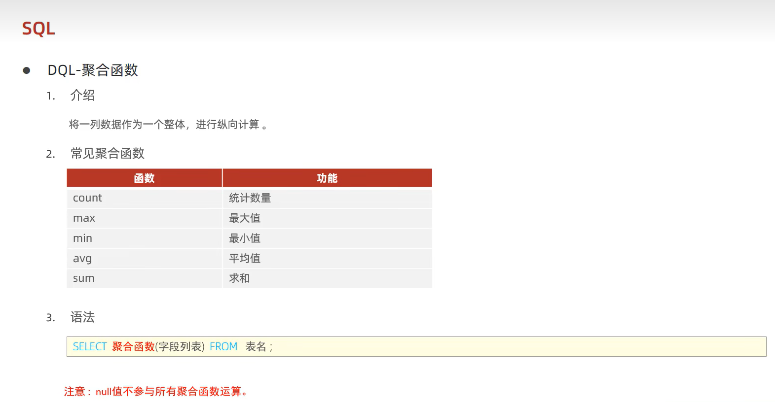Click the FROM keyword in syntax box
The image size is (775, 402).
(223, 347)
